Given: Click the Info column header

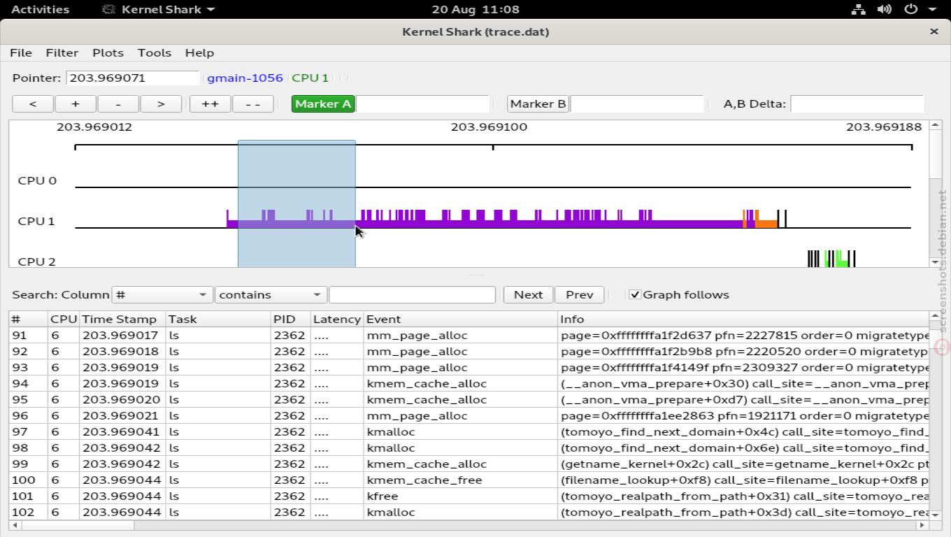Looking at the screenshot, I should point(743,319).
